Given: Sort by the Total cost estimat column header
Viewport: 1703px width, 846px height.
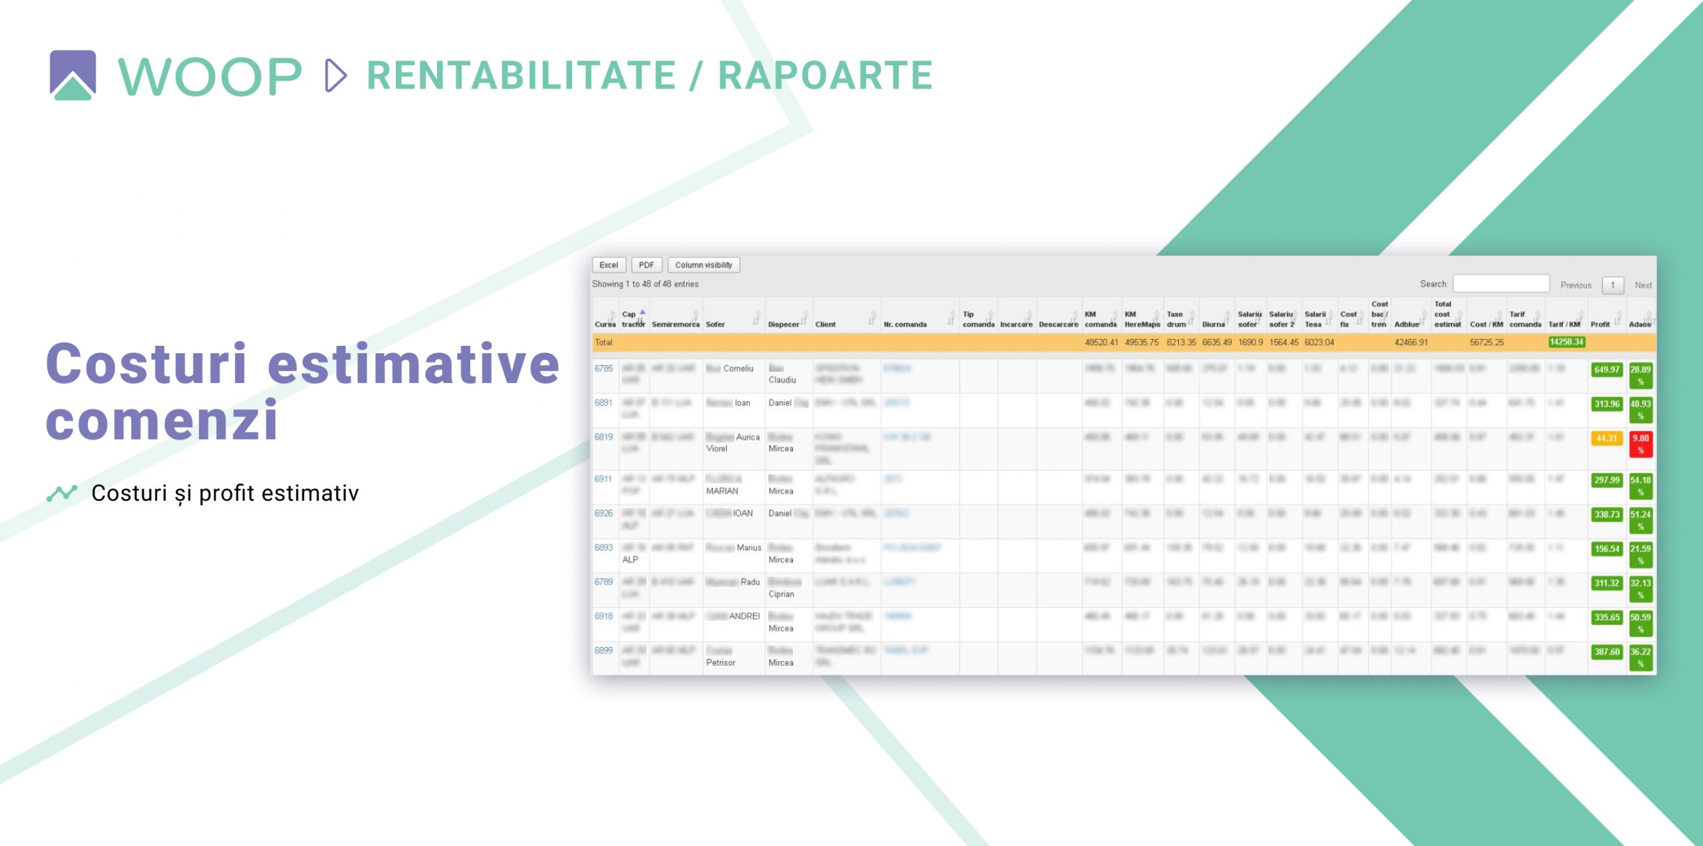Looking at the screenshot, I should [1448, 315].
